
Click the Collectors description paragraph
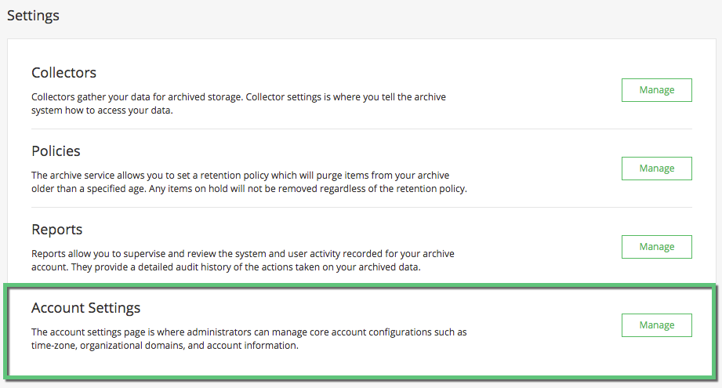pos(238,103)
